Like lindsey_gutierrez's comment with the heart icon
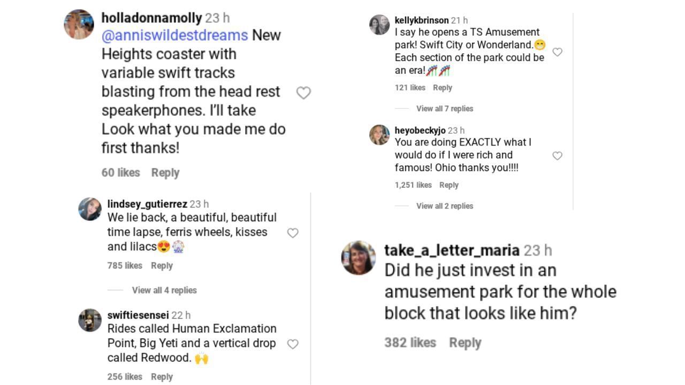The image size is (685, 385). pyautogui.click(x=293, y=233)
